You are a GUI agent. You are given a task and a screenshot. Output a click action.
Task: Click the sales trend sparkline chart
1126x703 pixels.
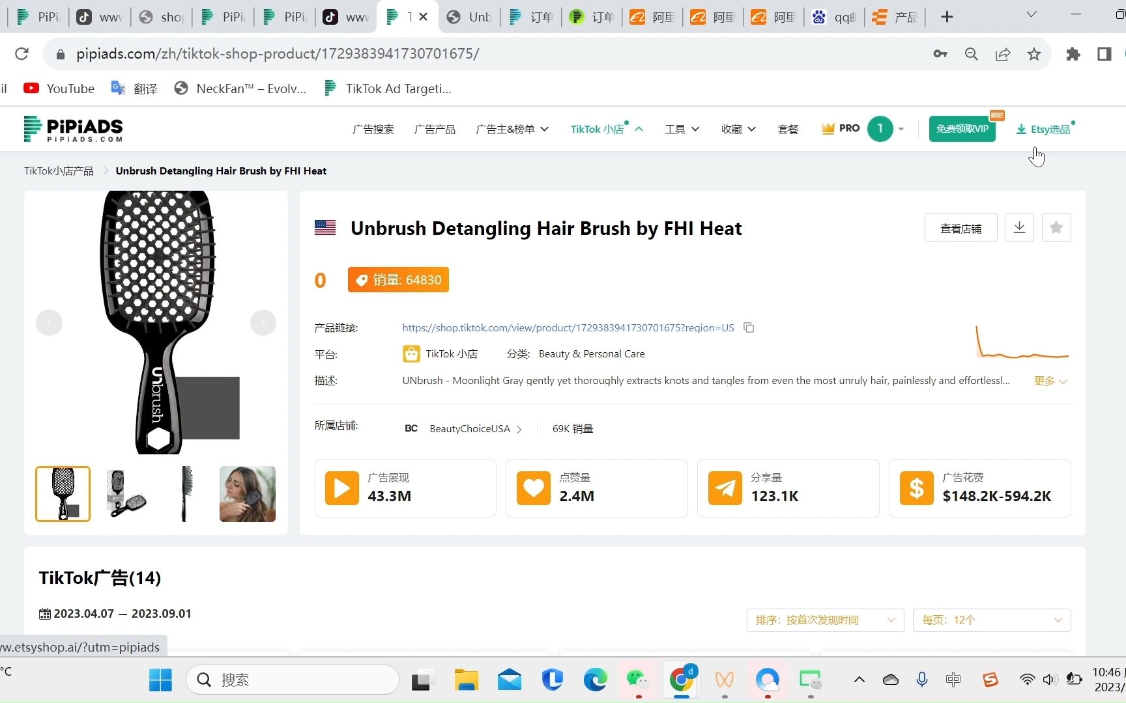pyautogui.click(x=1022, y=342)
